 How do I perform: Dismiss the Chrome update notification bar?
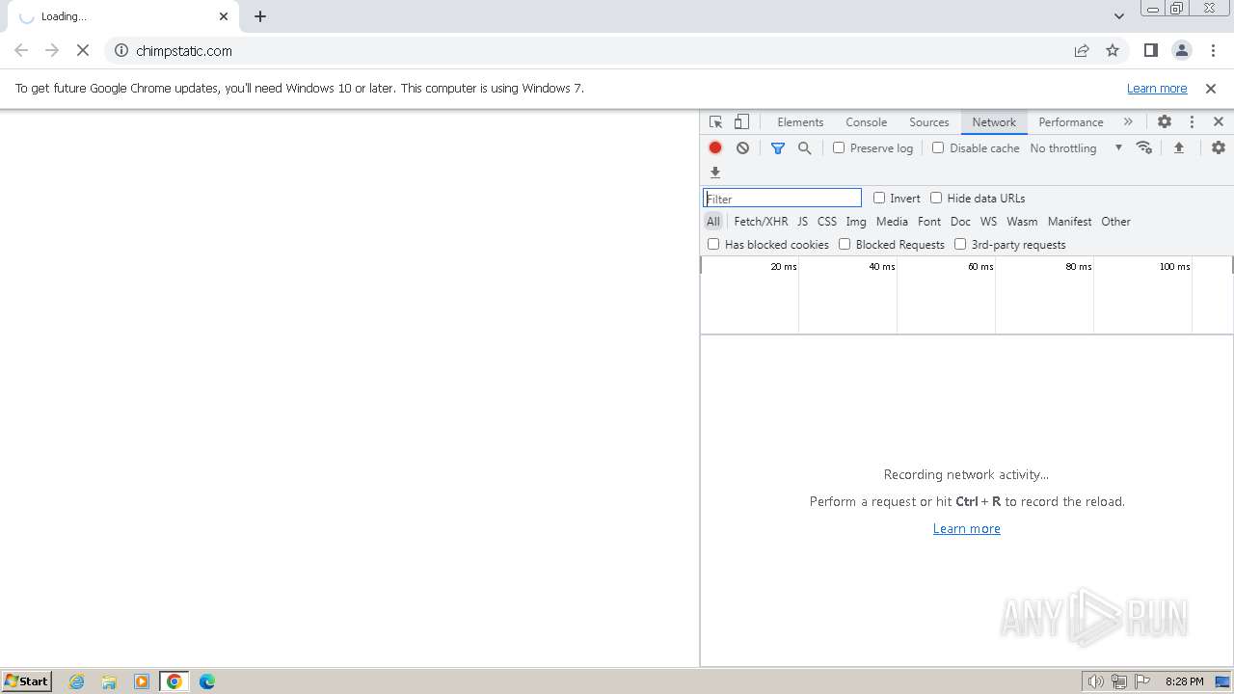1211,89
